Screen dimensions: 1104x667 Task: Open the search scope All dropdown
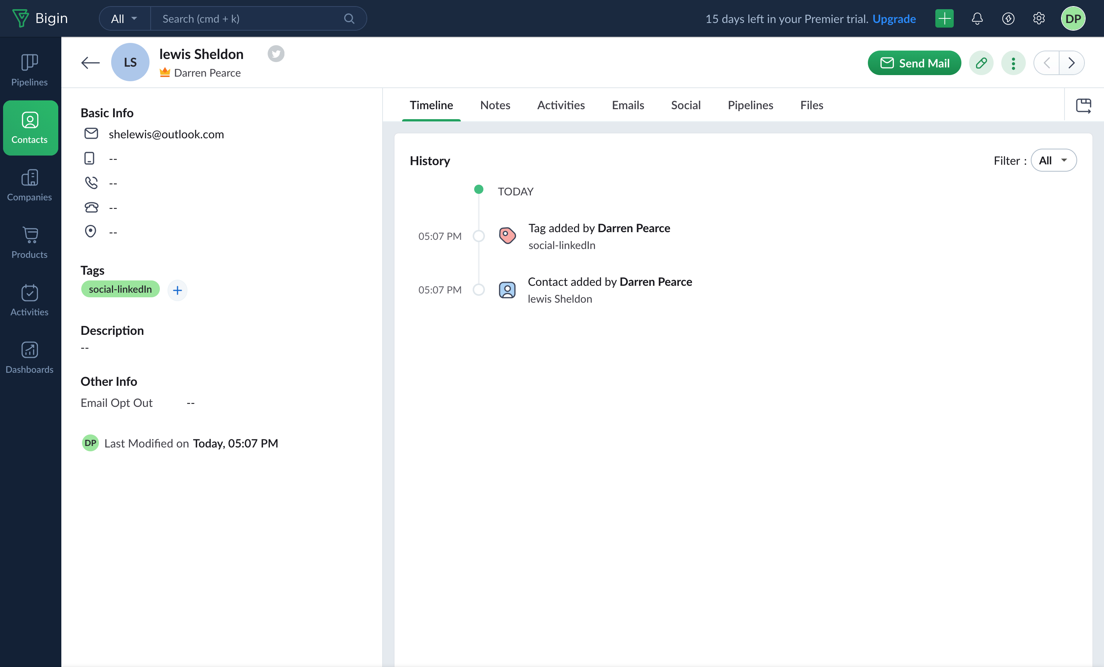124,19
